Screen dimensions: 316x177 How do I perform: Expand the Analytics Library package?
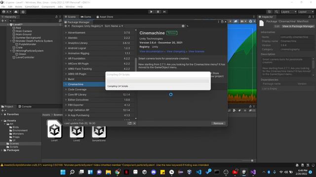66,43
